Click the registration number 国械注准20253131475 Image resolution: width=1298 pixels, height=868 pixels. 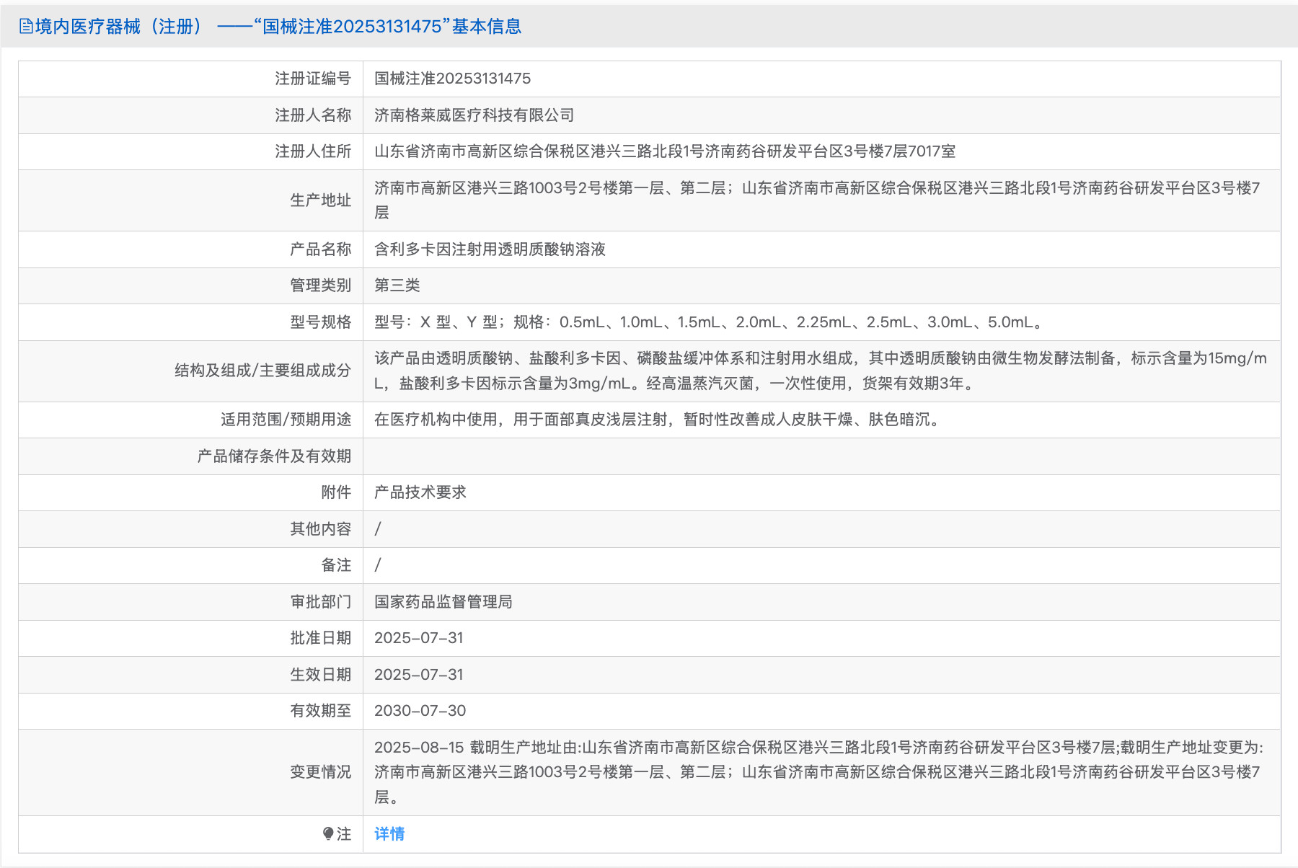coord(452,79)
